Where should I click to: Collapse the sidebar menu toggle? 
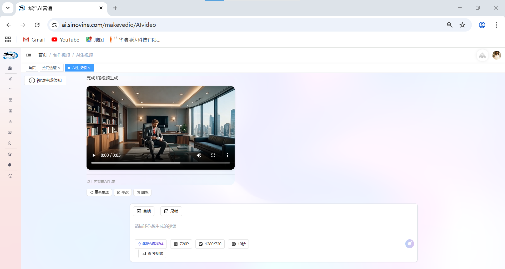(29, 55)
